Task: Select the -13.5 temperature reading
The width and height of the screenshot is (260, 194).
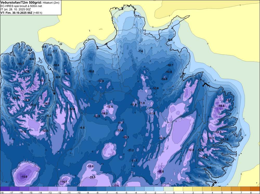Action: point(92,177)
